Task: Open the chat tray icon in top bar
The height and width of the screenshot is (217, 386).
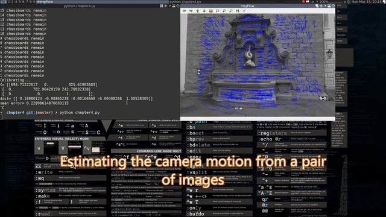Action: point(308,2)
